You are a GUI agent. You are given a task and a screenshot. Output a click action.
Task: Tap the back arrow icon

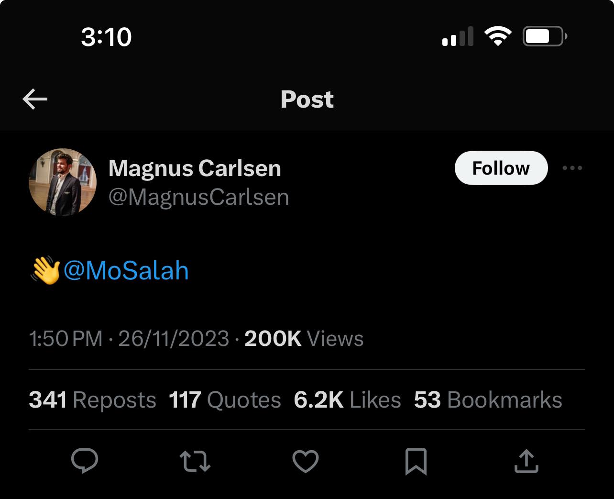[35, 99]
